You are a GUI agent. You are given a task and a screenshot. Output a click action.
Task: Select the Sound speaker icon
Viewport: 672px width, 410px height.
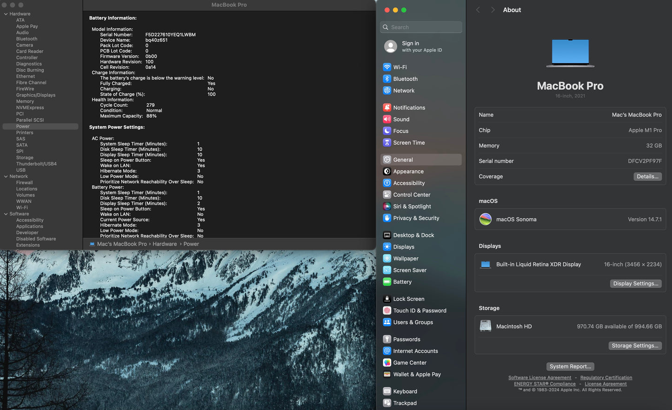click(387, 119)
